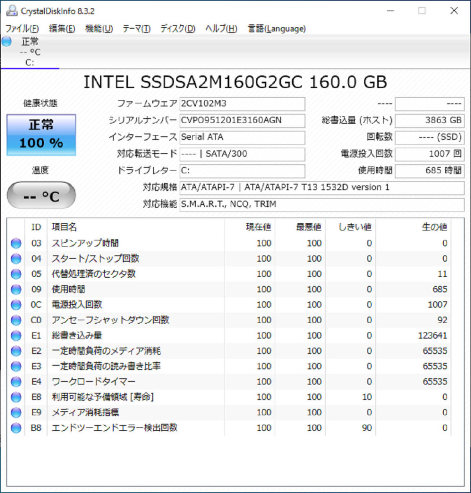The height and width of the screenshot is (493, 471).
Task: Click the 正常 100 % health status button
Action: pyautogui.click(x=41, y=135)
